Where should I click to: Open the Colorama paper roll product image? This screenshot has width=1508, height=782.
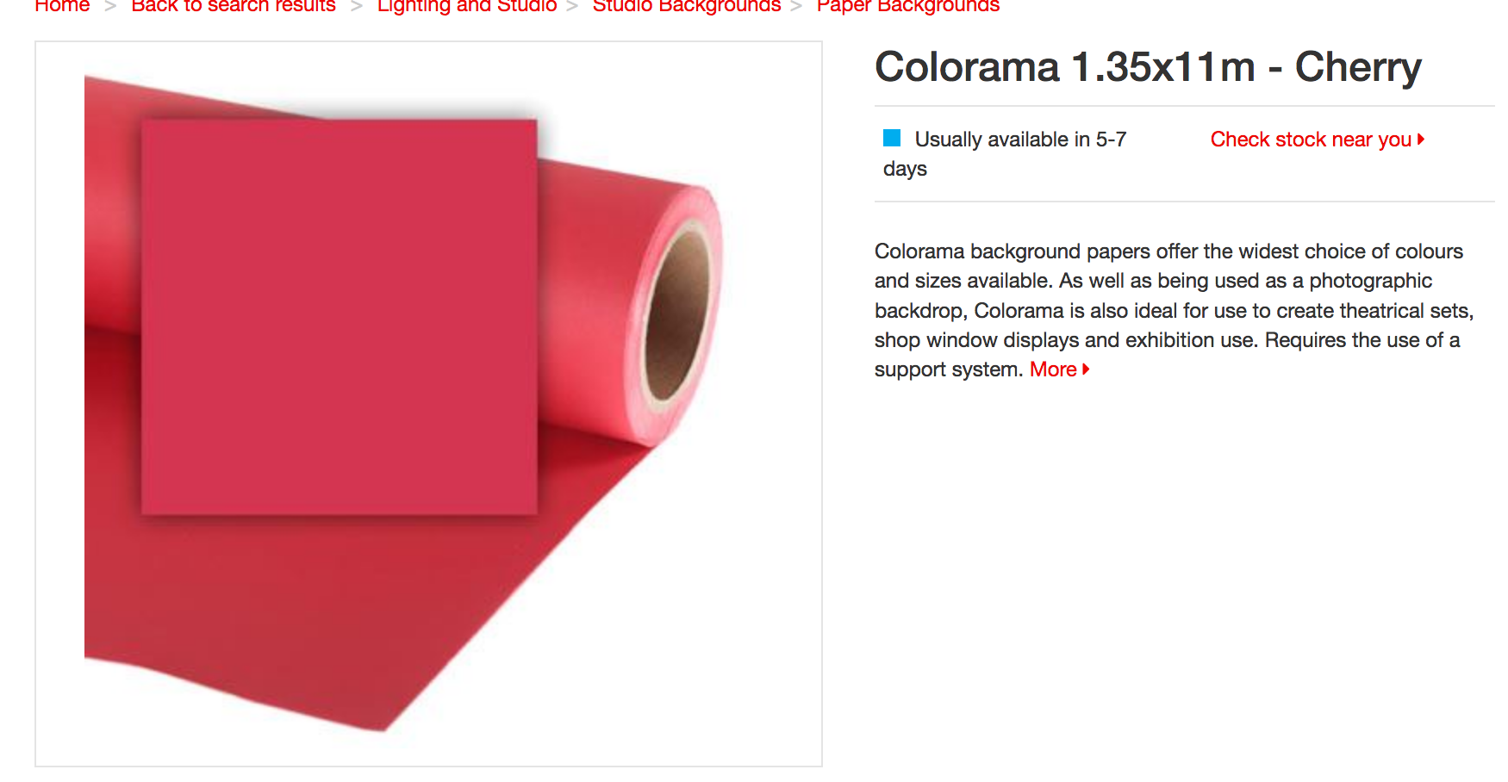[428, 404]
